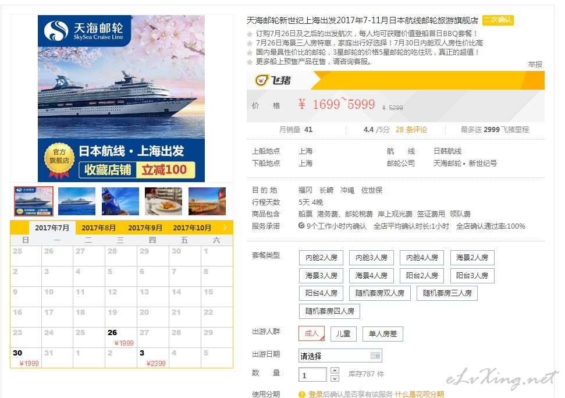The image size is (565, 398).
Task: Open 什么是花呗分期 help link
Action: tap(419, 394)
